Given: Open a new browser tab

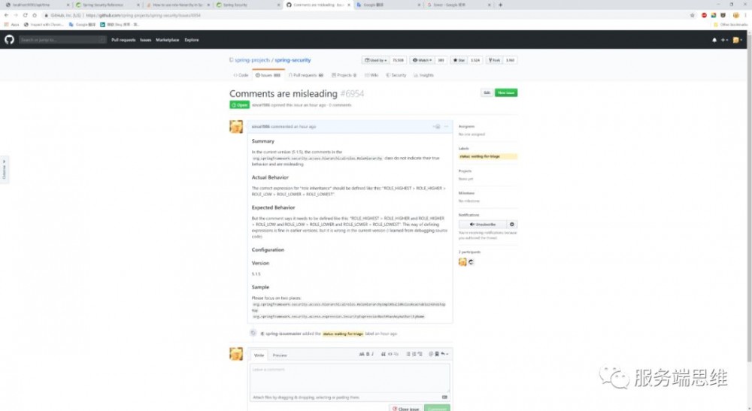Looking at the screenshot, I should coord(500,5).
